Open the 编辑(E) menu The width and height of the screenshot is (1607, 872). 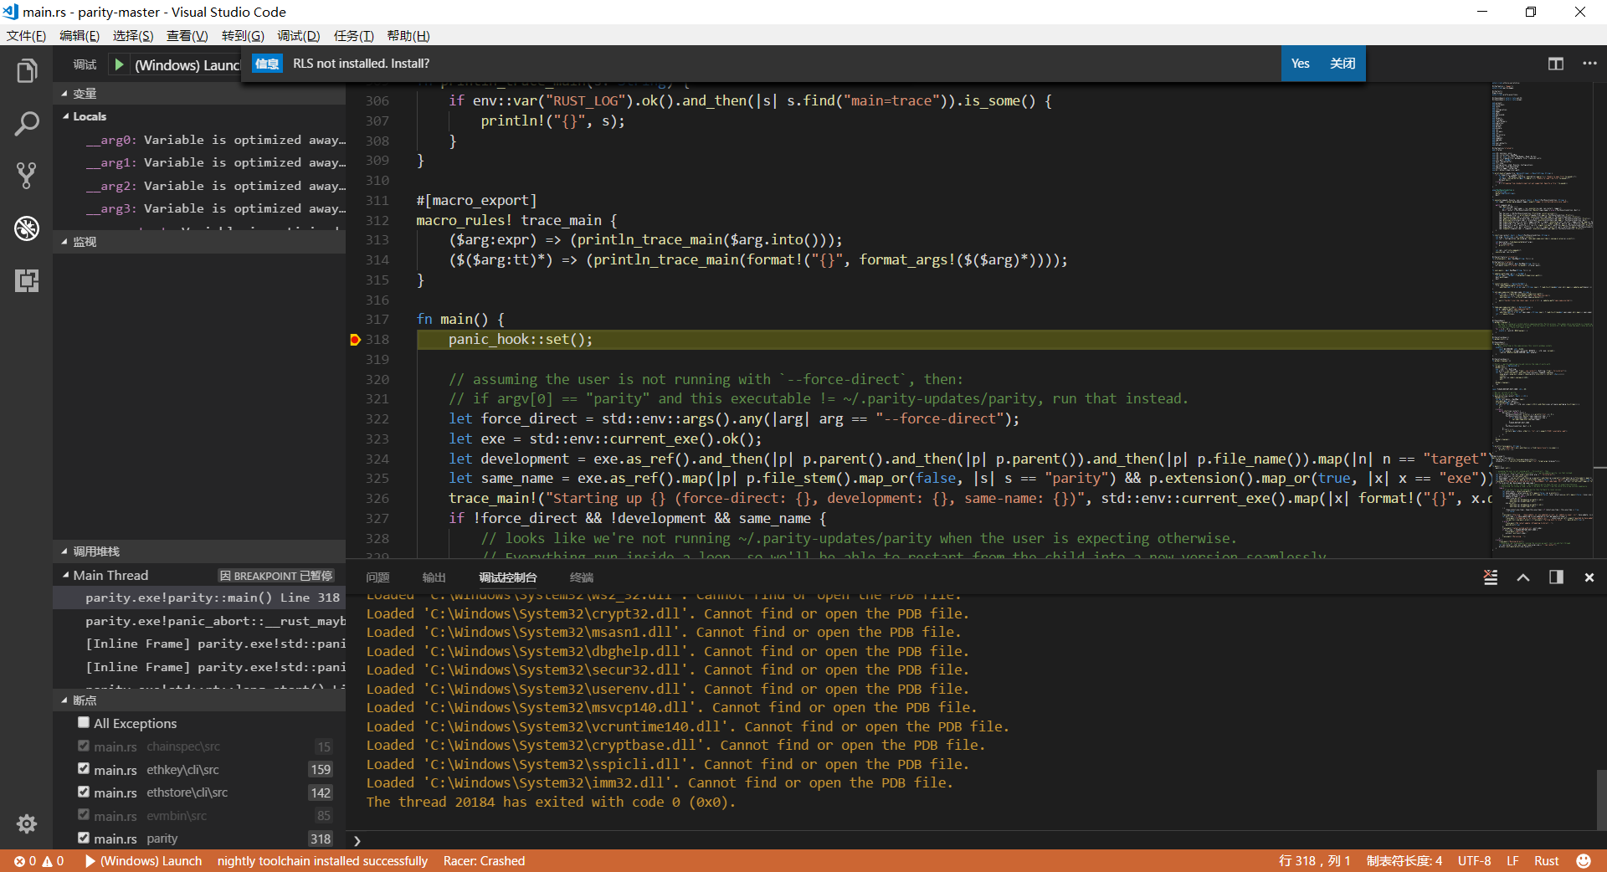80,36
